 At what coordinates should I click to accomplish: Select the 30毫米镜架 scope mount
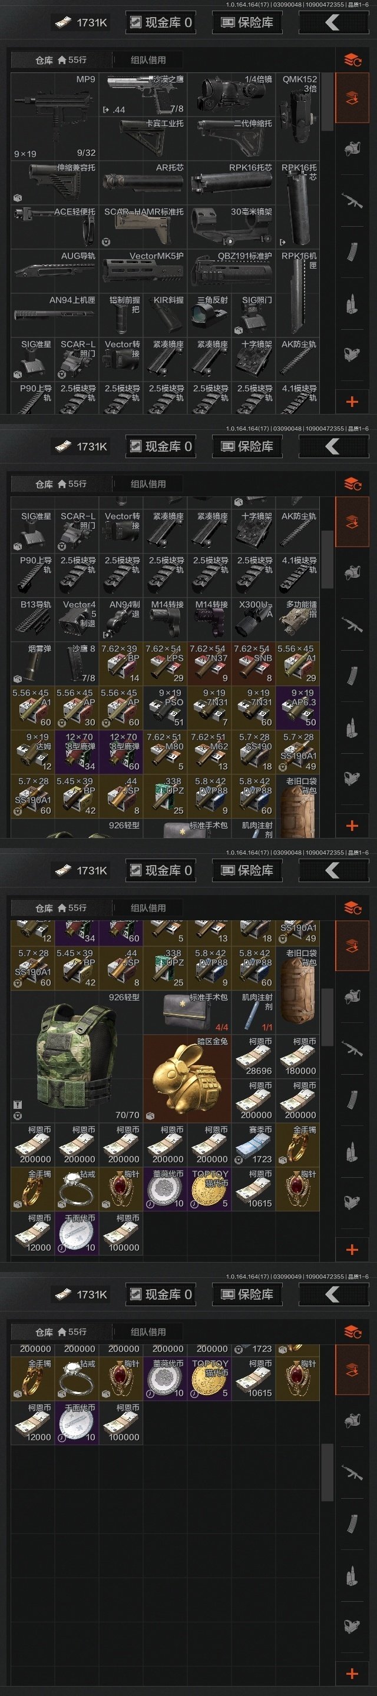point(232,227)
